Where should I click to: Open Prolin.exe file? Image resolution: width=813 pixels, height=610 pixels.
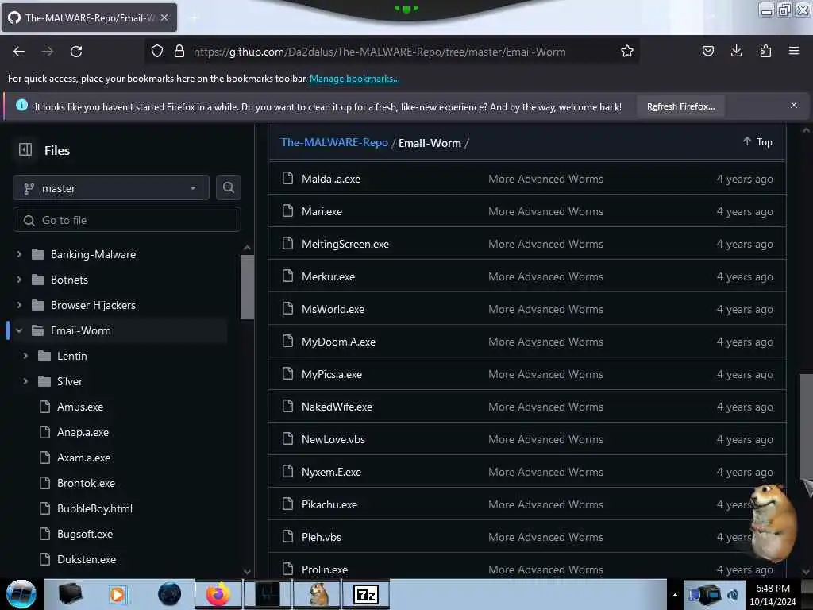point(325,569)
